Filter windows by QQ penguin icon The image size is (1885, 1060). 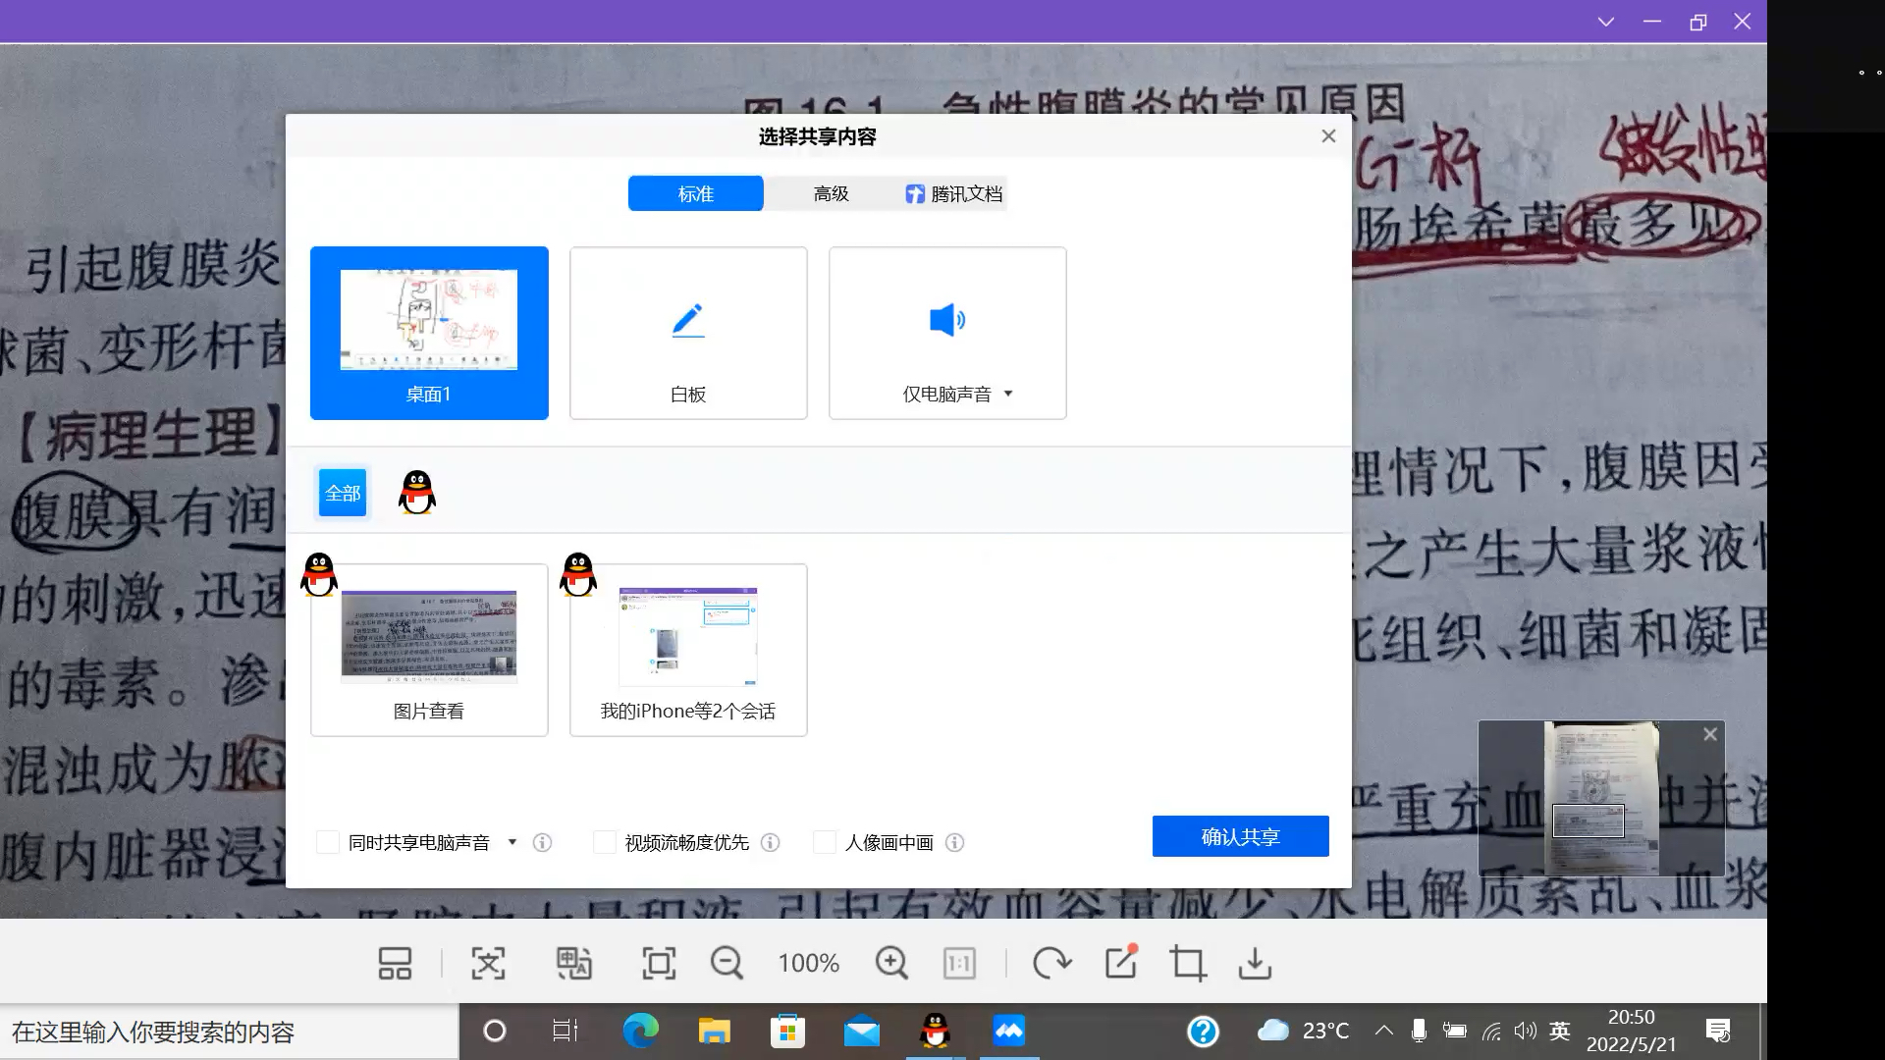coord(416,492)
